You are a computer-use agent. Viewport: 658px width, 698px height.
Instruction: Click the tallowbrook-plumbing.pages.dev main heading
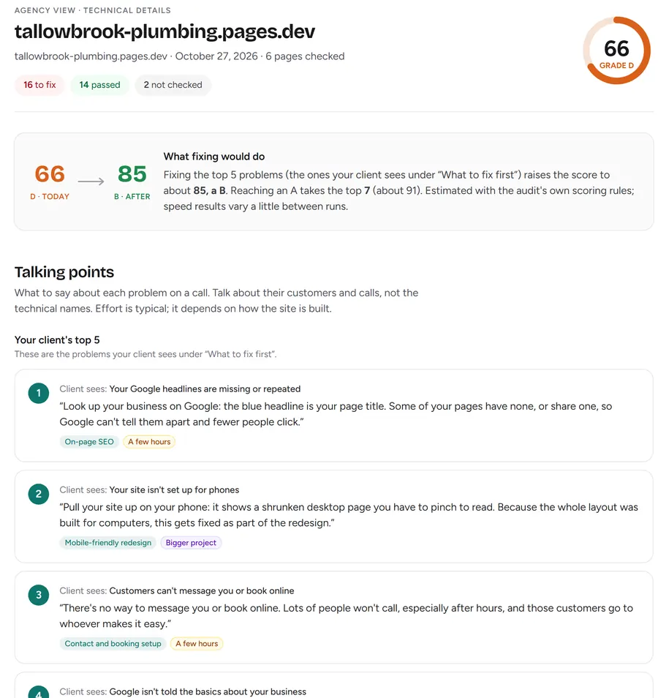[x=164, y=31]
